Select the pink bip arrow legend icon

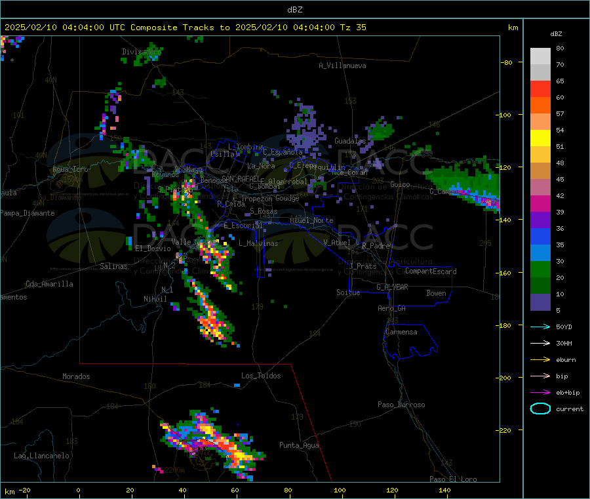tap(540, 376)
